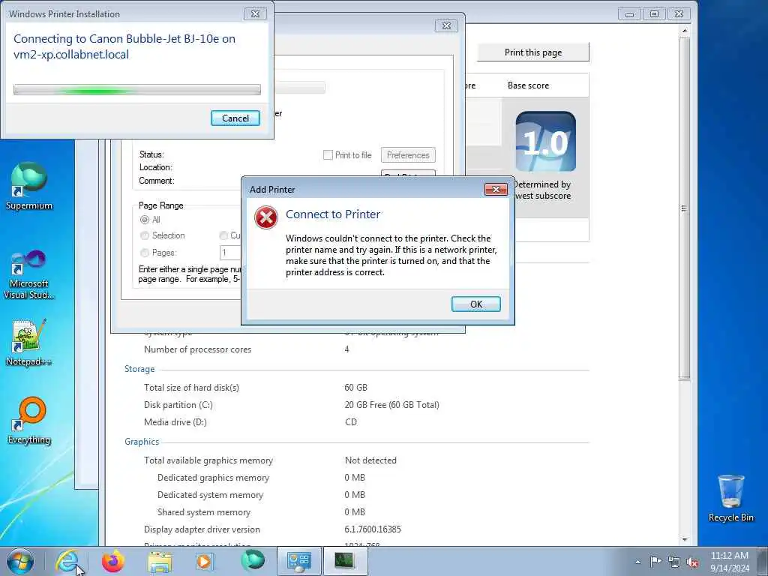768x576 pixels.
Task: Click the Supermium taskbar icon
Action: tap(253, 561)
